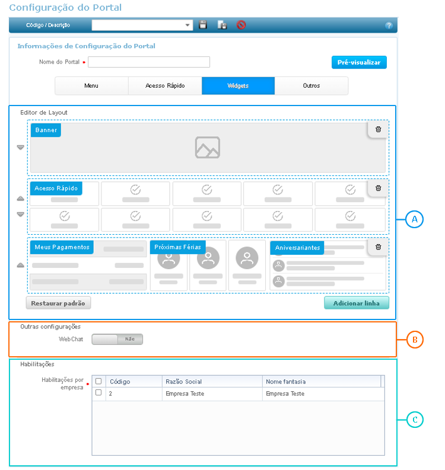Move Meus Pagamentos row up with arrow
This screenshot has height=470, width=445.
click(x=21, y=266)
